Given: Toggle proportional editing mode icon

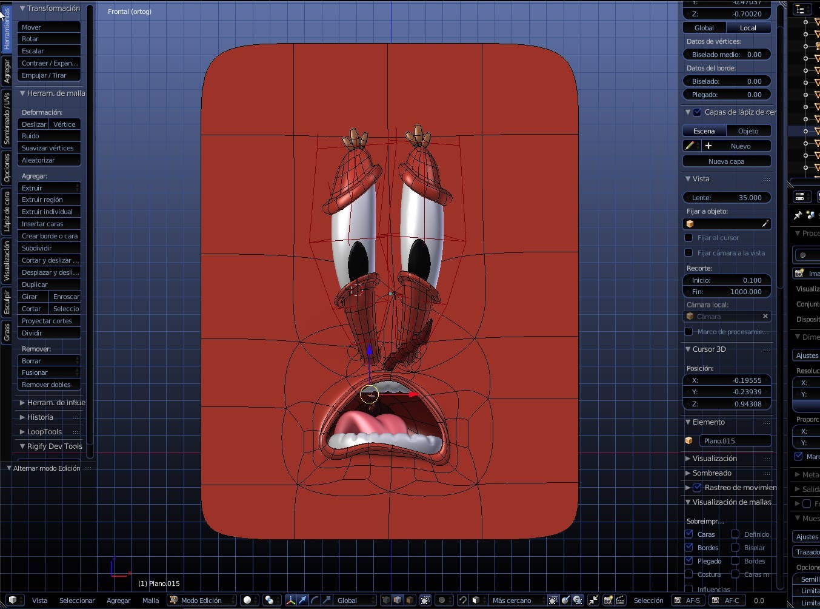Looking at the screenshot, I should [x=445, y=600].
